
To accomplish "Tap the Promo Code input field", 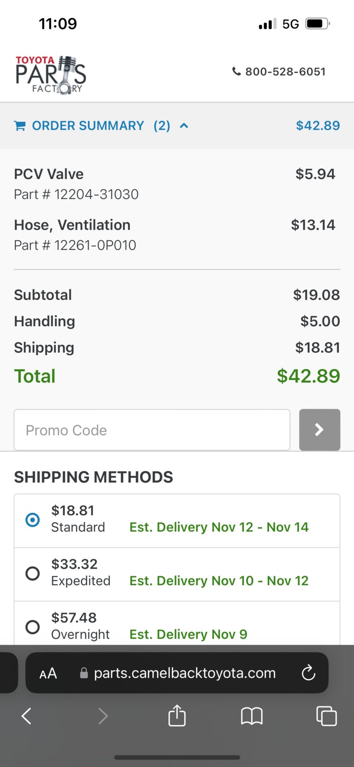I will pos(152,430).
